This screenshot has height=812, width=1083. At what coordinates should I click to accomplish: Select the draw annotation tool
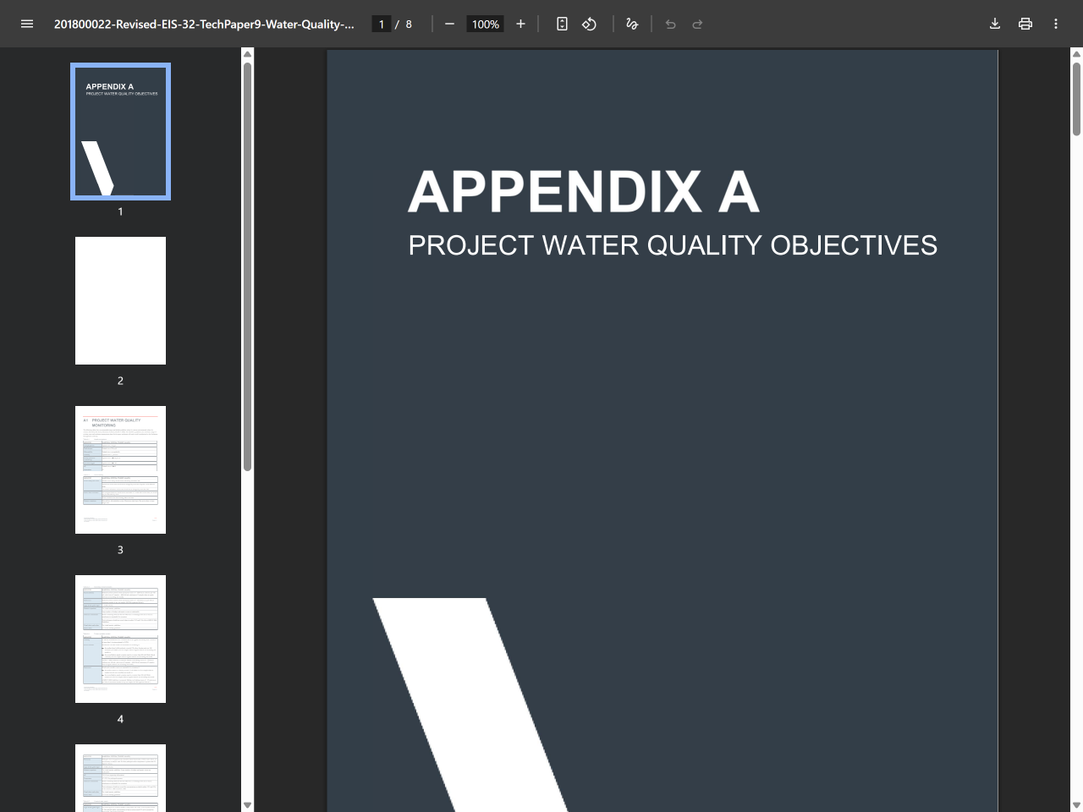pos(631,24)
